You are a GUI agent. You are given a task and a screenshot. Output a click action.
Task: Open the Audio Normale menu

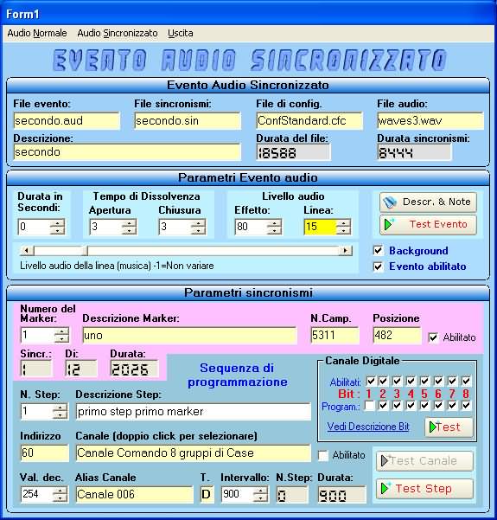click(x=37, y=33)
